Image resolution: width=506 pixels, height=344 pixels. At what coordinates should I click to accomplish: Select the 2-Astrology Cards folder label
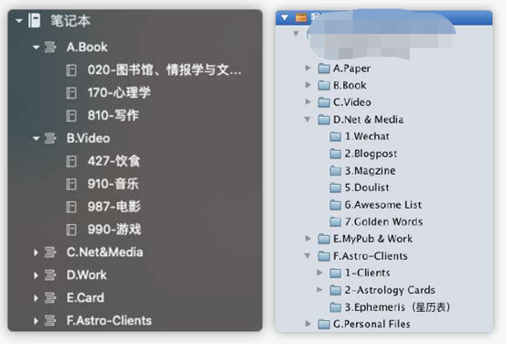pyautogui.click(x=390, y=290)
